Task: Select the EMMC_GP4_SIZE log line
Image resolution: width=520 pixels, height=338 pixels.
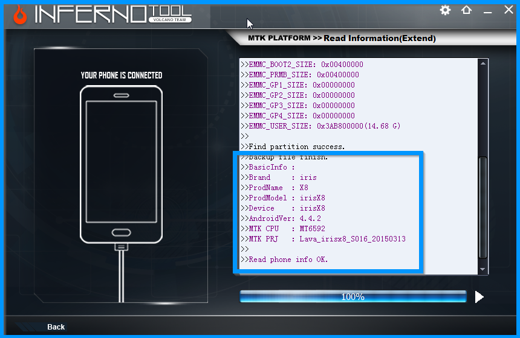Action: (x=298, y=115)
